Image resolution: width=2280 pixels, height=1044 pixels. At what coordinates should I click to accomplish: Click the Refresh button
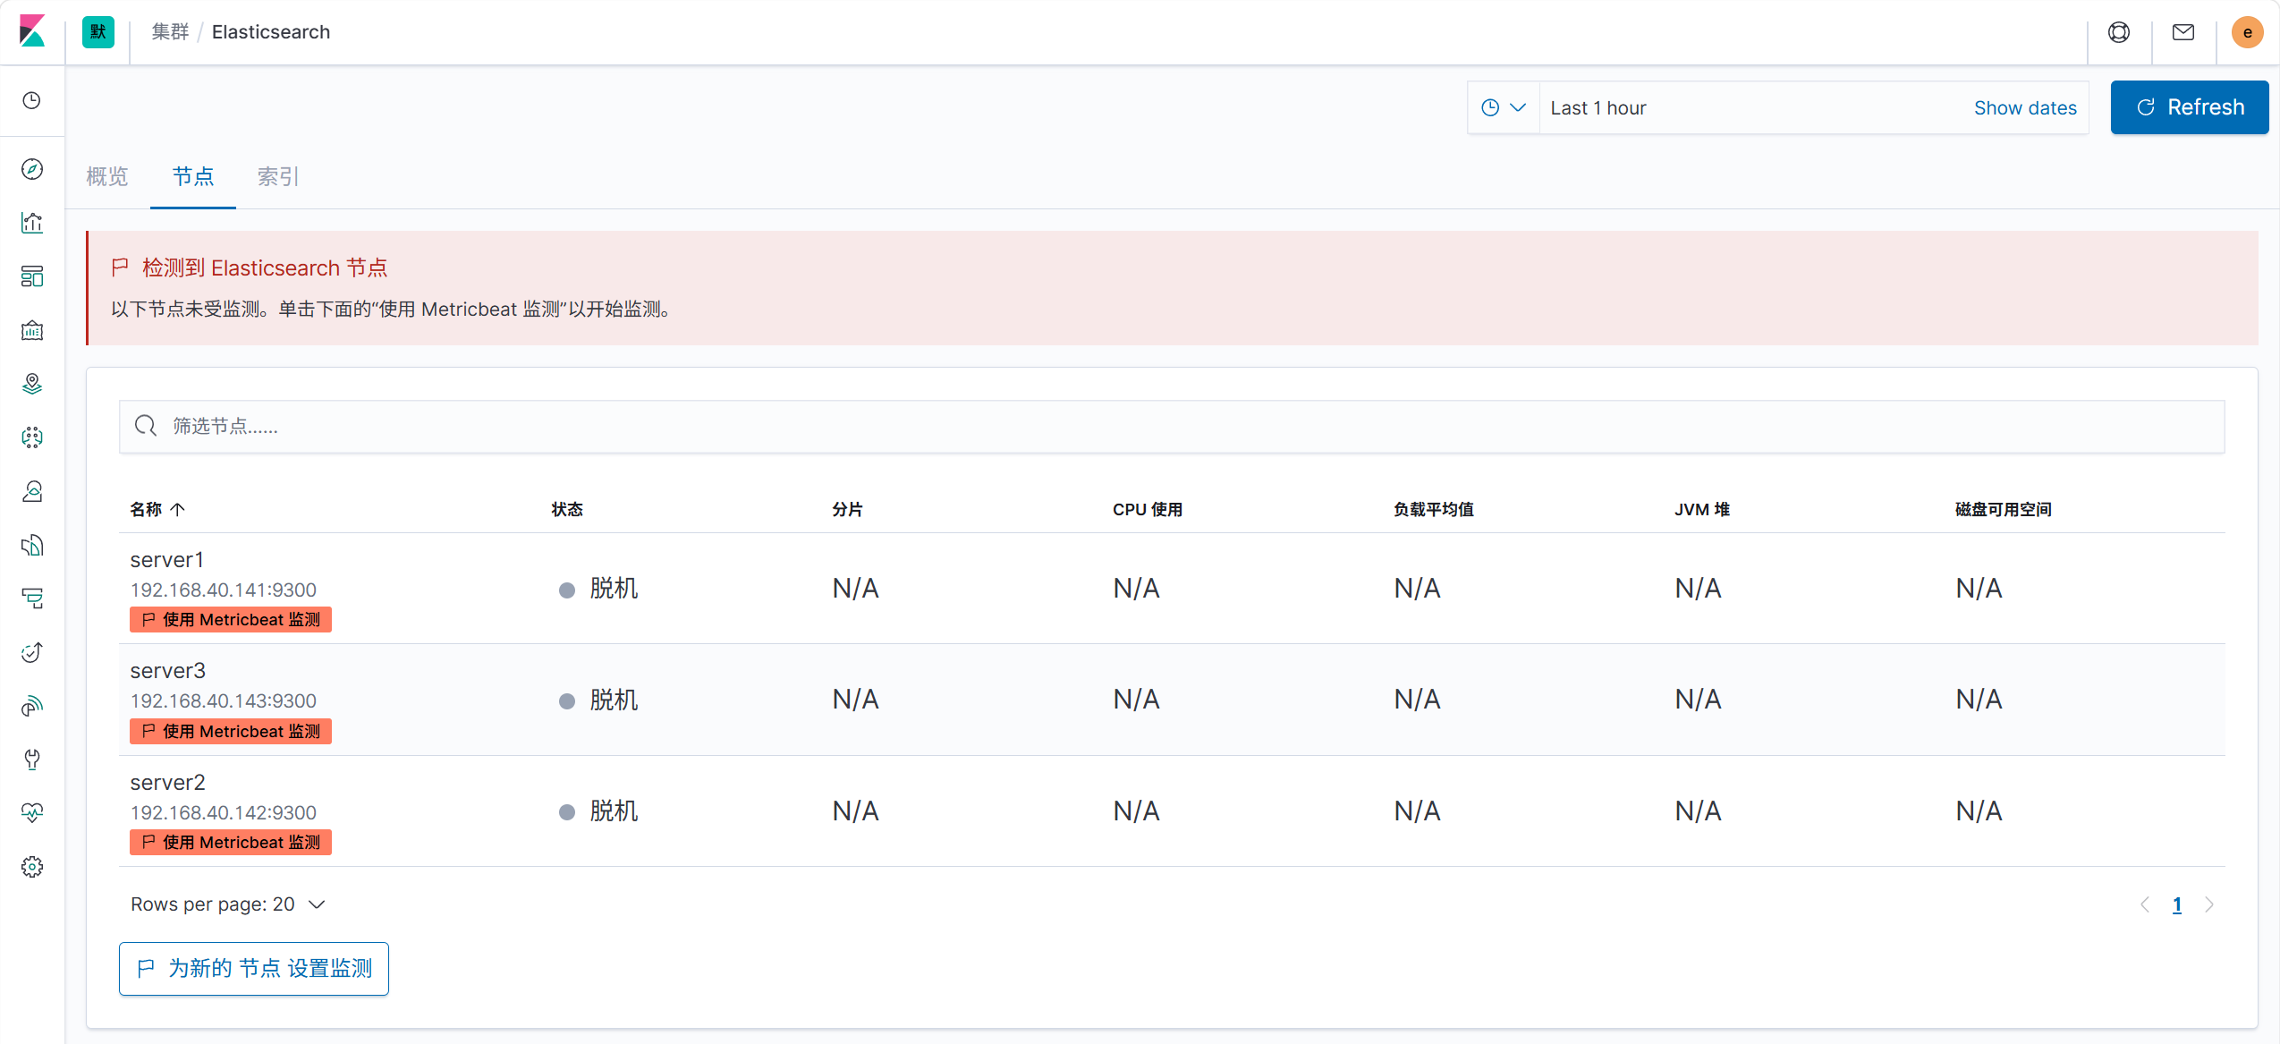pos(2190,107)
